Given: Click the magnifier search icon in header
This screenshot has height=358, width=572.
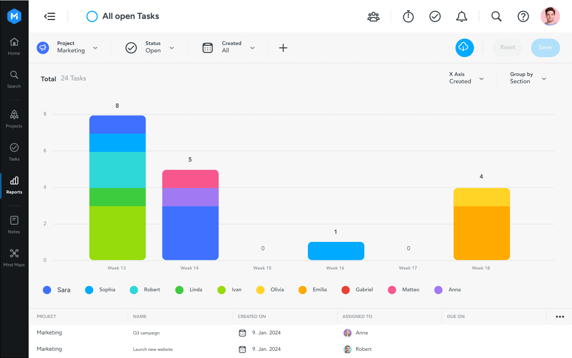Looking at the screenshot, I should [496, 16].
